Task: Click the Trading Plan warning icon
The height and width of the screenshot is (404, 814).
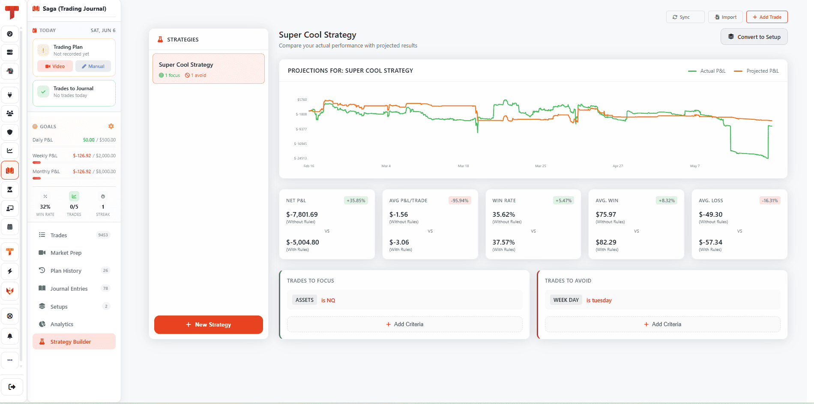Action: pos(43,50)
